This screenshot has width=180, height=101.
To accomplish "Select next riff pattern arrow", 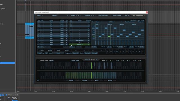I will [122, 22].
